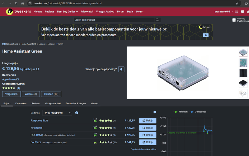Open the grasmanek94 account menu
Screen dimensions: 249x156
[x=223, y=12]
